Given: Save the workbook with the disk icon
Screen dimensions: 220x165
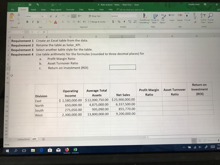Looking at the screenshot, I should click(30, 5).
